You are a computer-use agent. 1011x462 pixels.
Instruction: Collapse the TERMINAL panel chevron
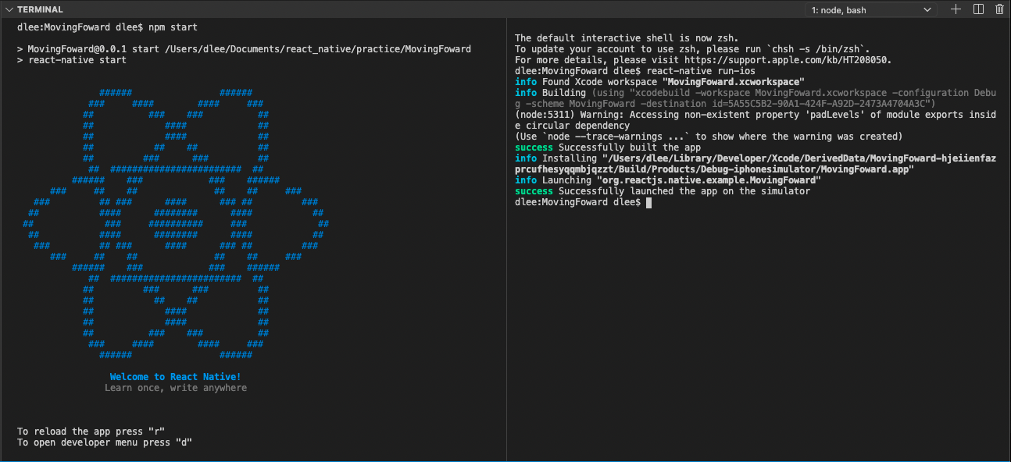click(x=9, y=9)
